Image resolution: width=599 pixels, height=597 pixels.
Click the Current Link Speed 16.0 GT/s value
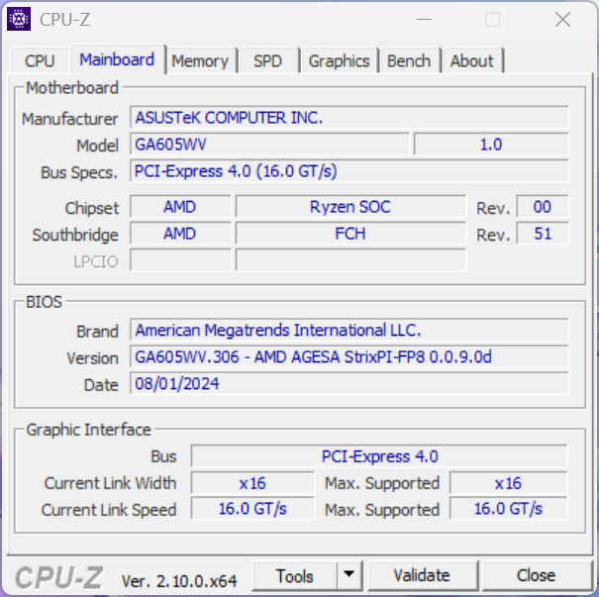pyautogui.click(x=252, y=509)
